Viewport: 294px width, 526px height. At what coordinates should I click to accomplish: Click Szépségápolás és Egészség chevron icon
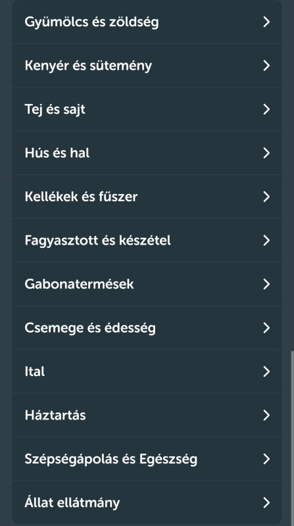(266, 459)
